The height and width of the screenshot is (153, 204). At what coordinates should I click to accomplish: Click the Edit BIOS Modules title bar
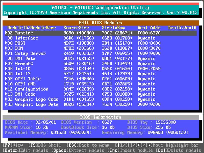pos(101,23)
